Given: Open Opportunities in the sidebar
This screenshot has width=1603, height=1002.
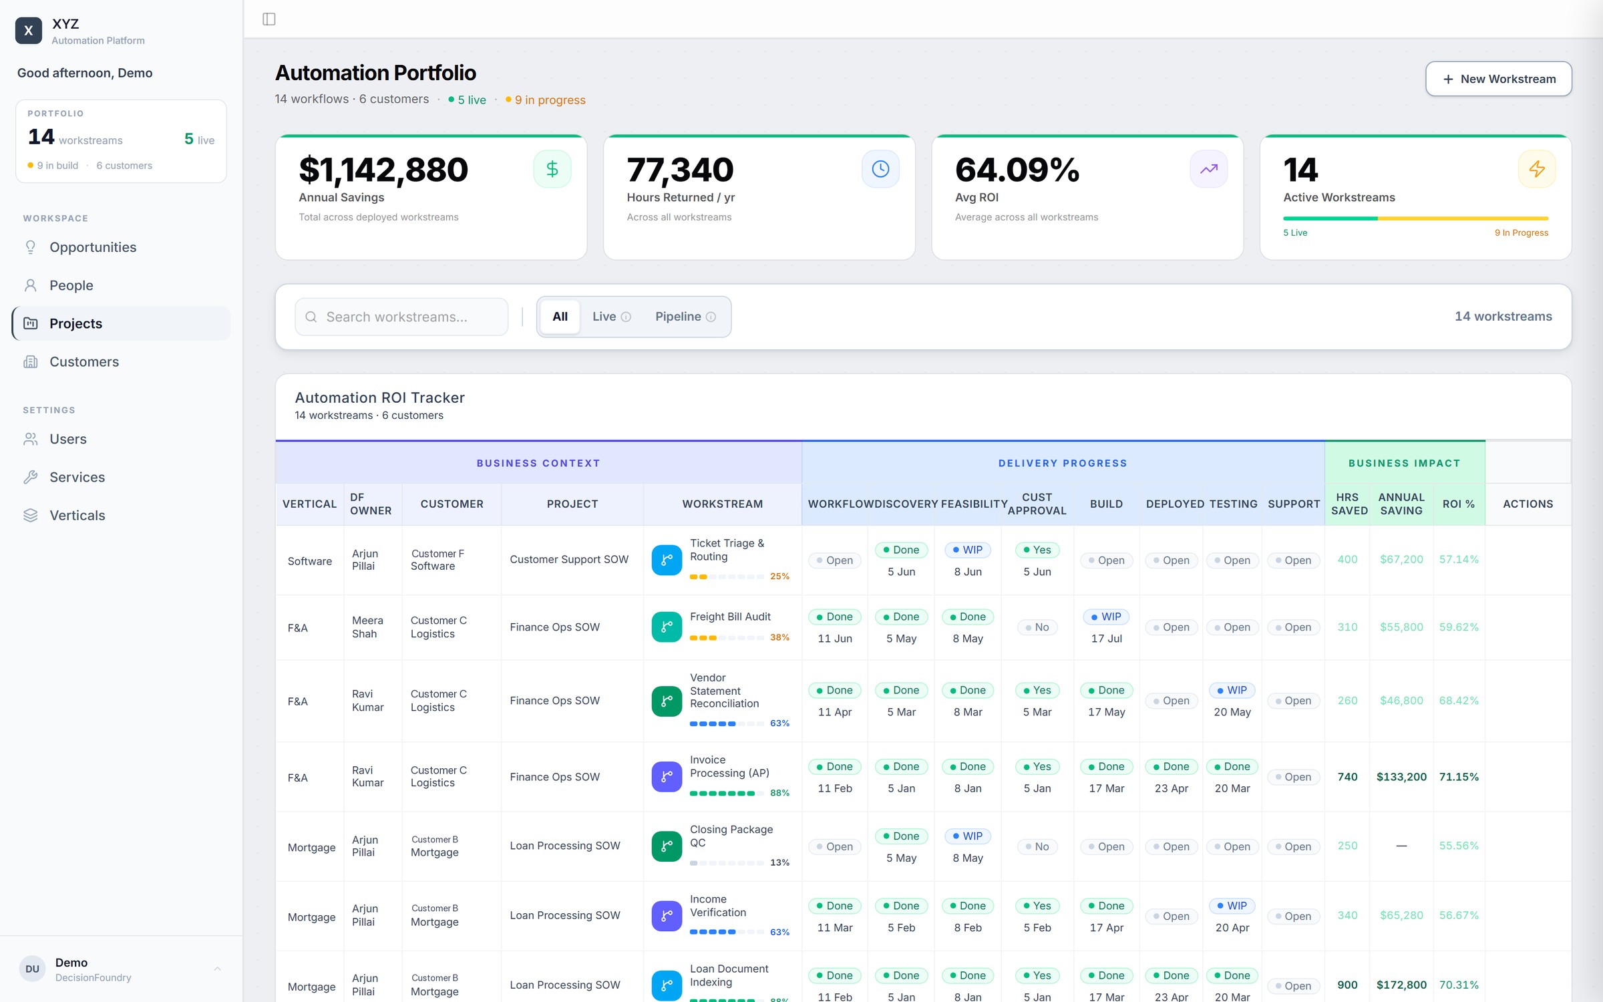Looking at the screenshot, I should [x=122, y=247].
